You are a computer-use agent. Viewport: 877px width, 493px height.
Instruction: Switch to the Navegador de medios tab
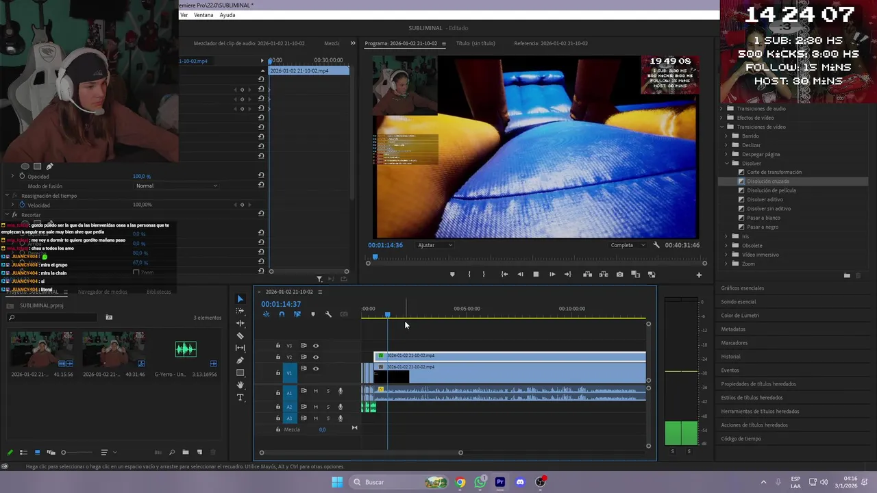coord(103,292)
